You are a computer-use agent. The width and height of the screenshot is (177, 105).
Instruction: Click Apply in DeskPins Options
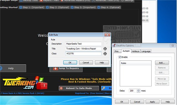tap(152, 102)
